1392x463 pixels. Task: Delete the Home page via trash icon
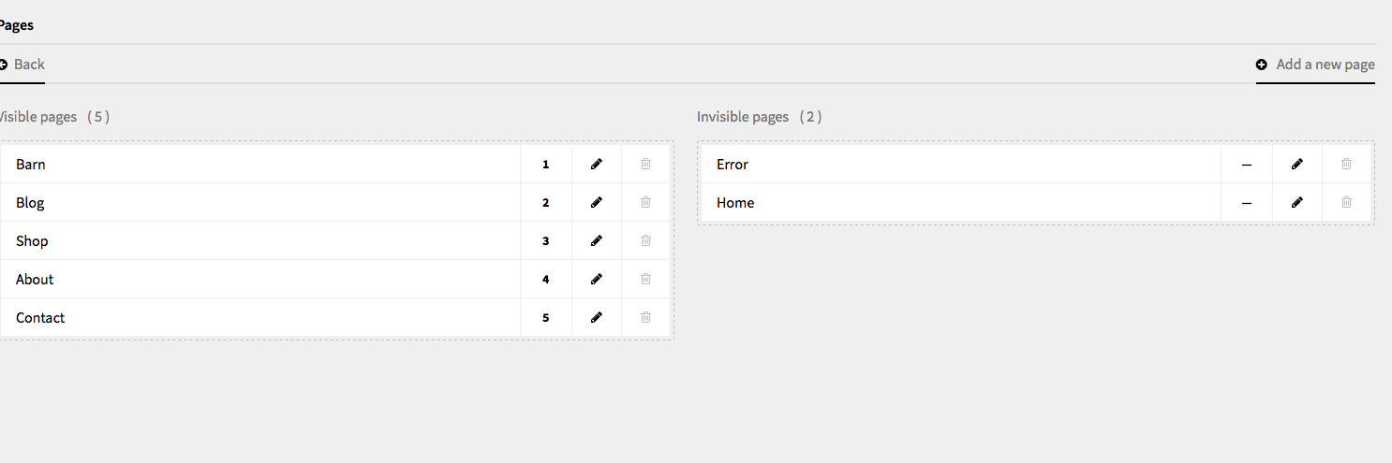(x=1346, y=202)
